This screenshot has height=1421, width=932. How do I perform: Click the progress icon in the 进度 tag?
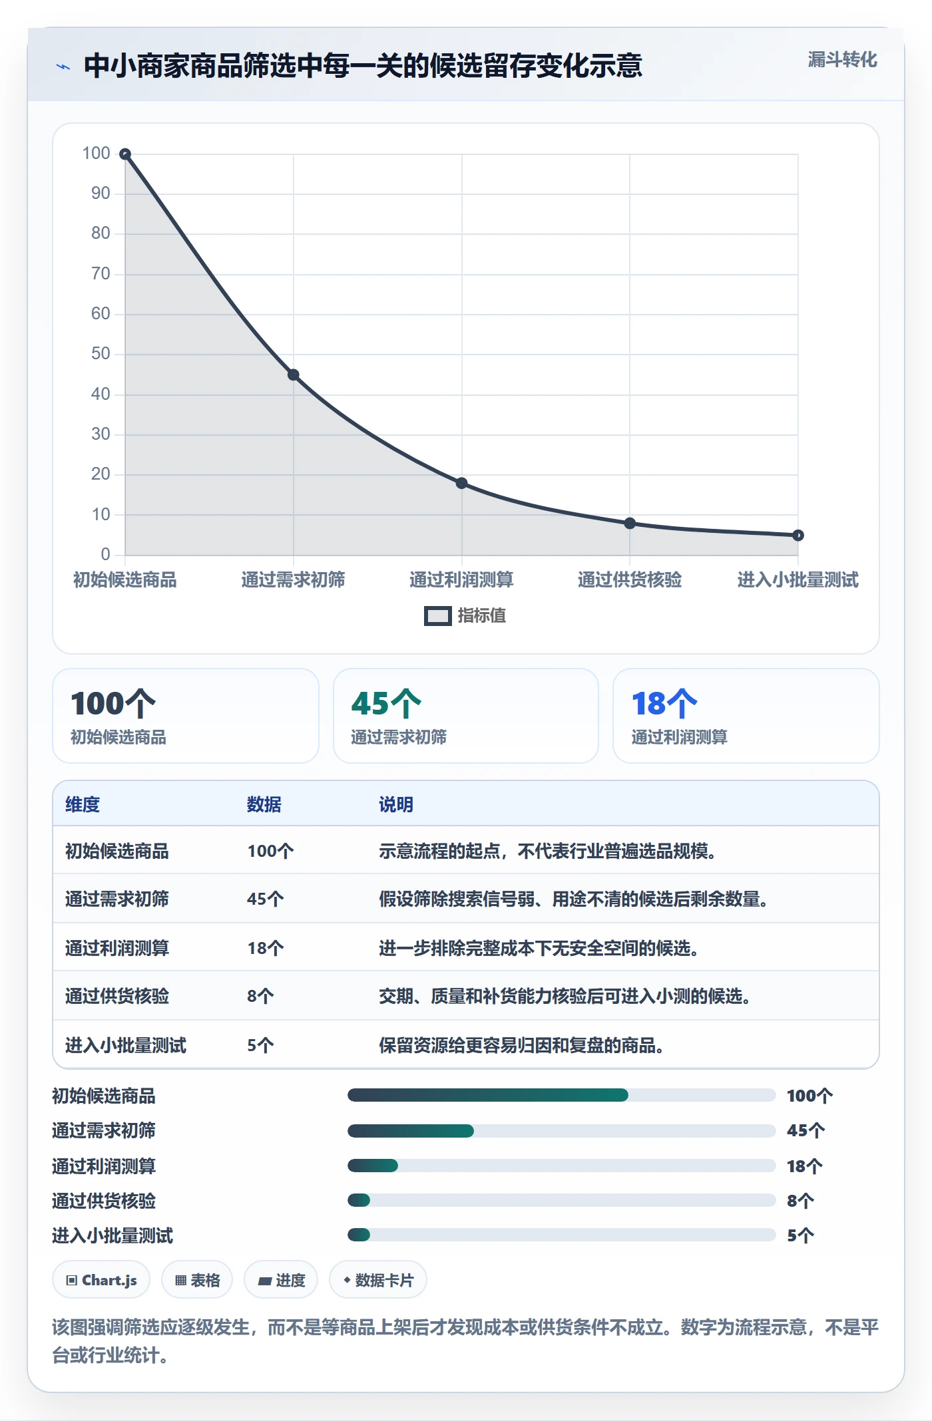point(265,1281)
